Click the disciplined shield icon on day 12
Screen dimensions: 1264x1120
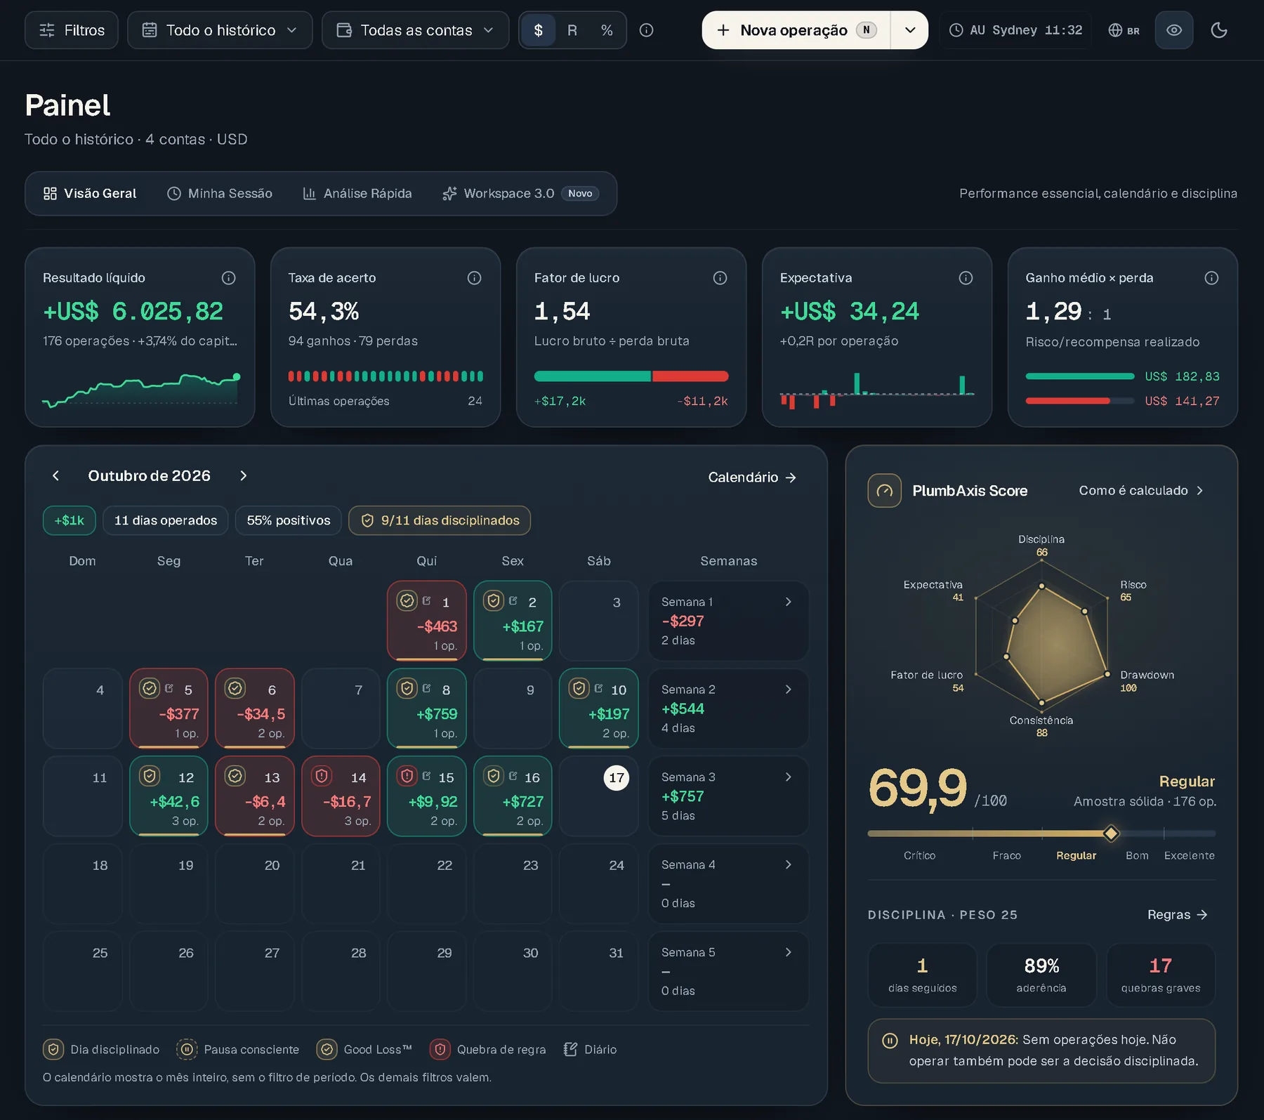tap(150, 776)
